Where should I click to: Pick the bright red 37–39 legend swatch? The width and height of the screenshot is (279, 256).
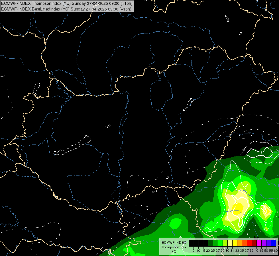pos(249,243)
